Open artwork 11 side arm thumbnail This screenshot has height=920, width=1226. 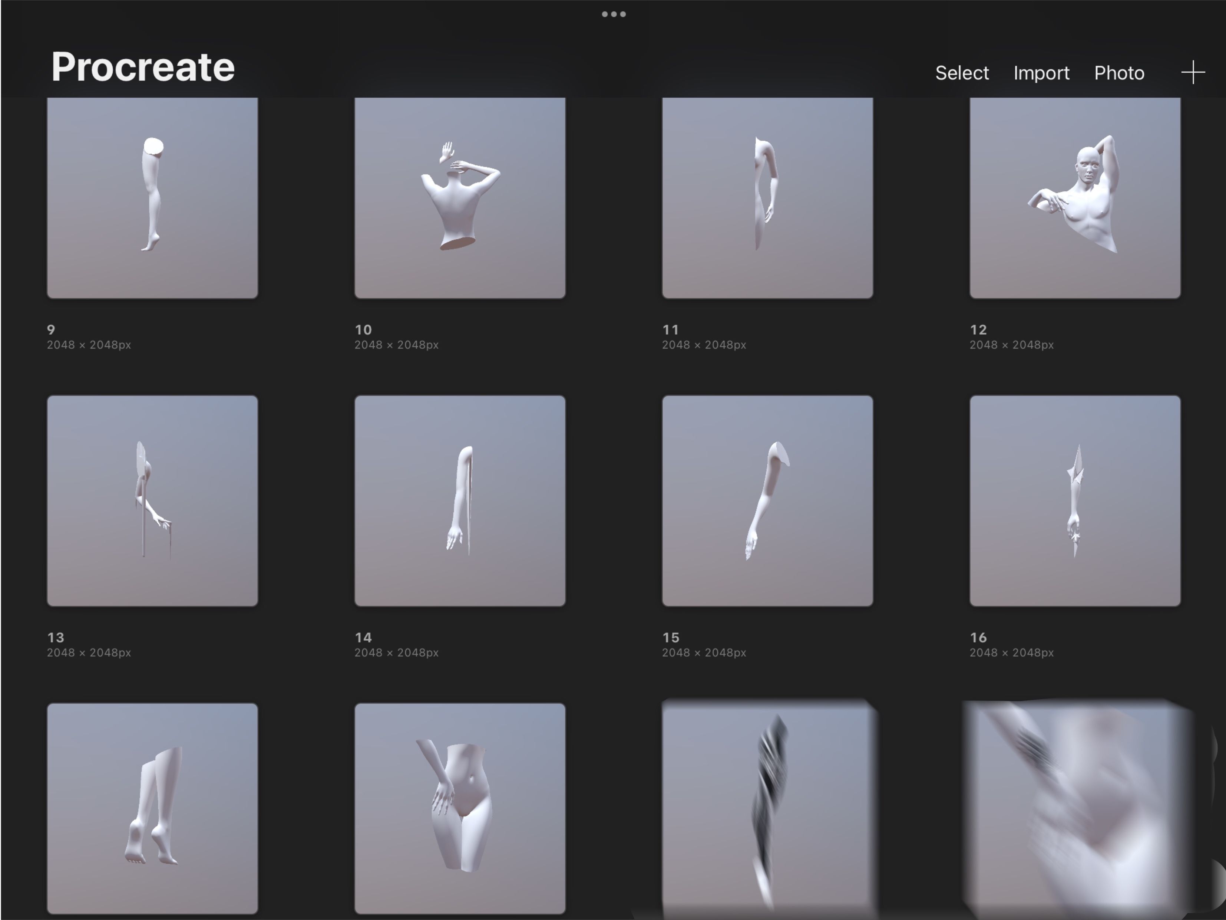coord(767,197)
